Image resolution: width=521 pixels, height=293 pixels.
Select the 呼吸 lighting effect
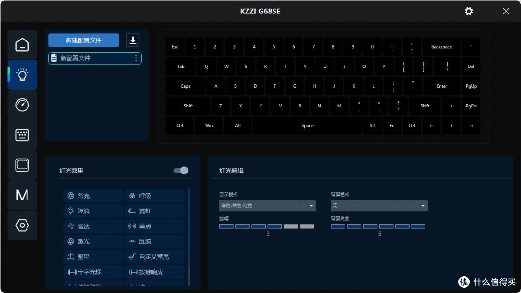click(154, 196)
